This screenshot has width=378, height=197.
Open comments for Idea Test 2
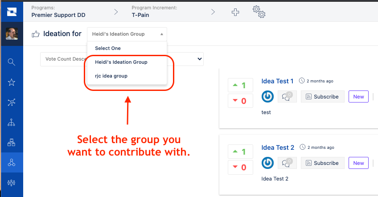(287, 163)
